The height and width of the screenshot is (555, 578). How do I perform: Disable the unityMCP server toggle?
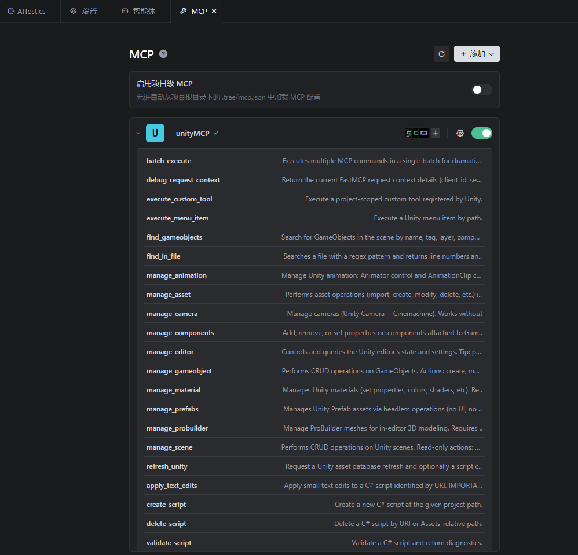pyautogui.click(x=481, y=133)
